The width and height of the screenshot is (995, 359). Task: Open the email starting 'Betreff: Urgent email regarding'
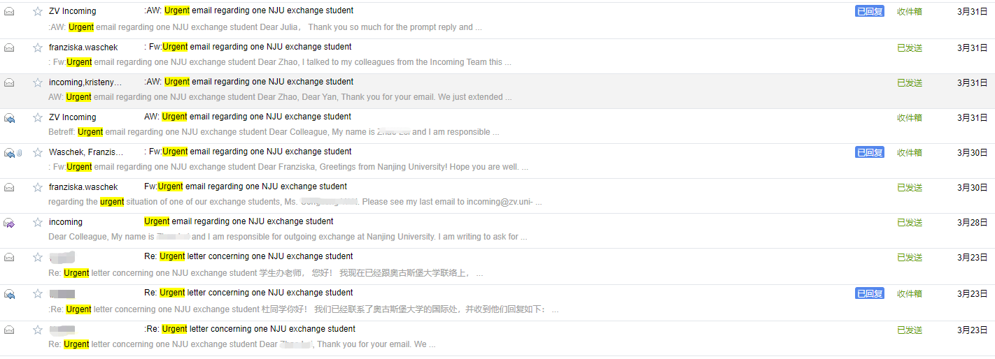click(x=274, y=132)
